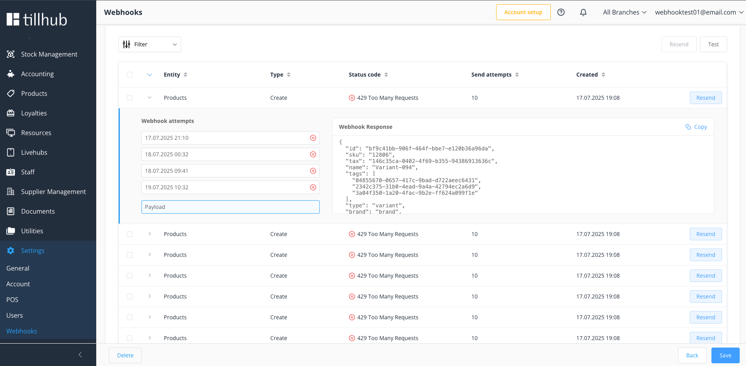Viewport: 746px width, 366px height.
Task: Collapse the first expanded Products row
Action: pos(150,98)
